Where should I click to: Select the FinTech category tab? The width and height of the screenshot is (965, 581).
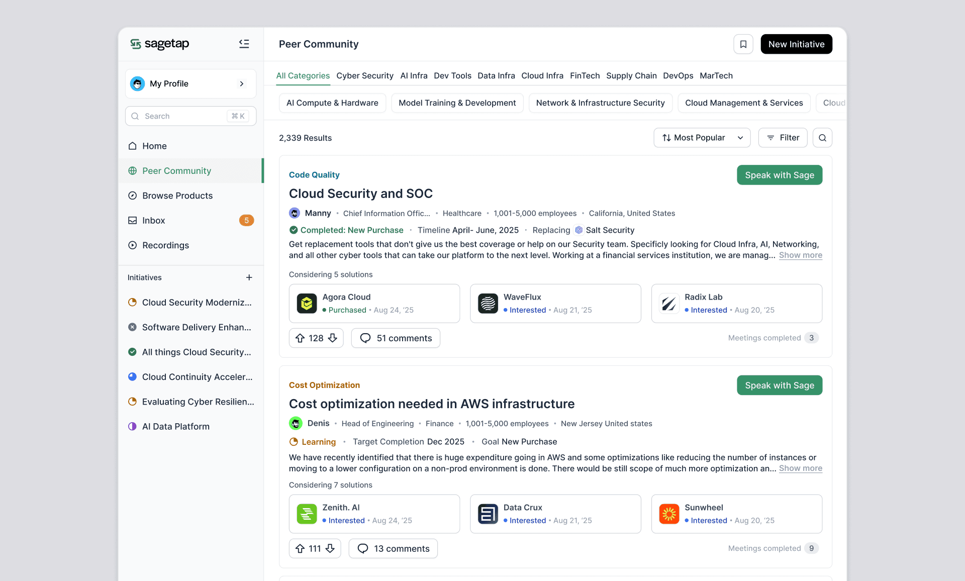pos(585,76)
